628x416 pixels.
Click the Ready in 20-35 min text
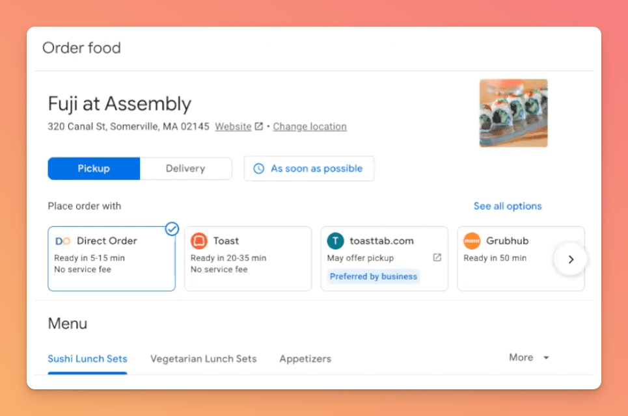click(228, 258)
